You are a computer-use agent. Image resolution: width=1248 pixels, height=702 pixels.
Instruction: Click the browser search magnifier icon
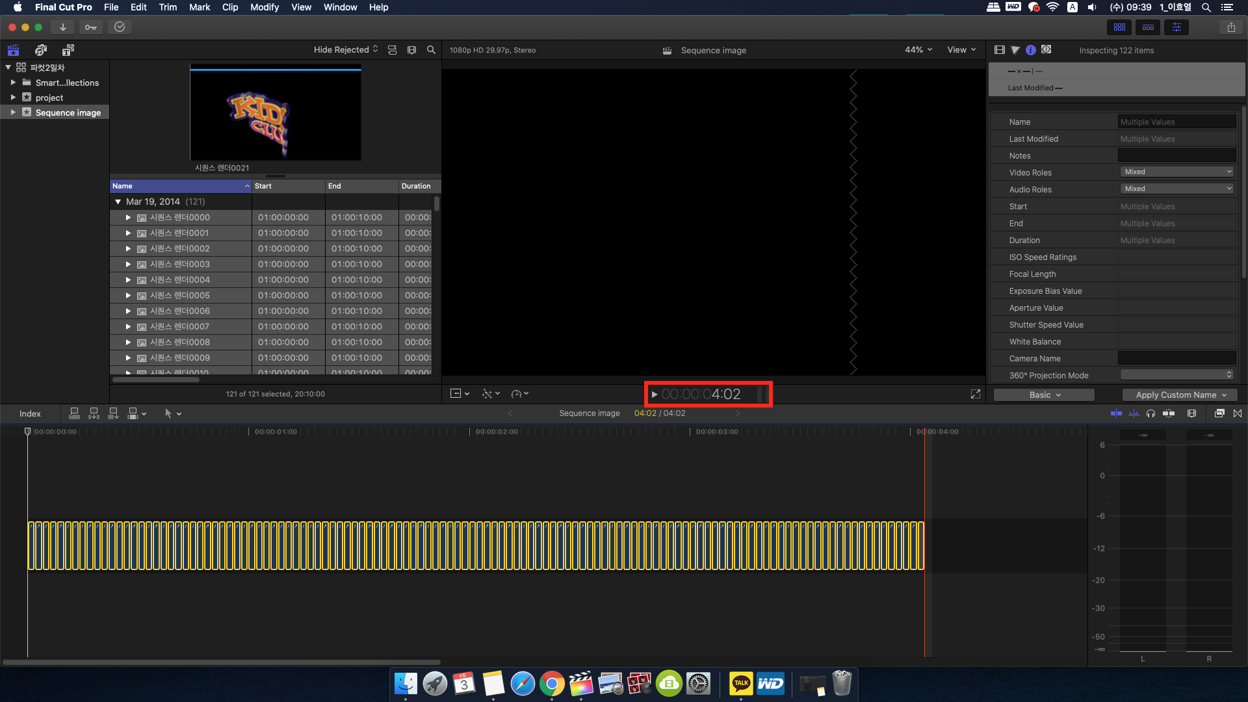431,50
